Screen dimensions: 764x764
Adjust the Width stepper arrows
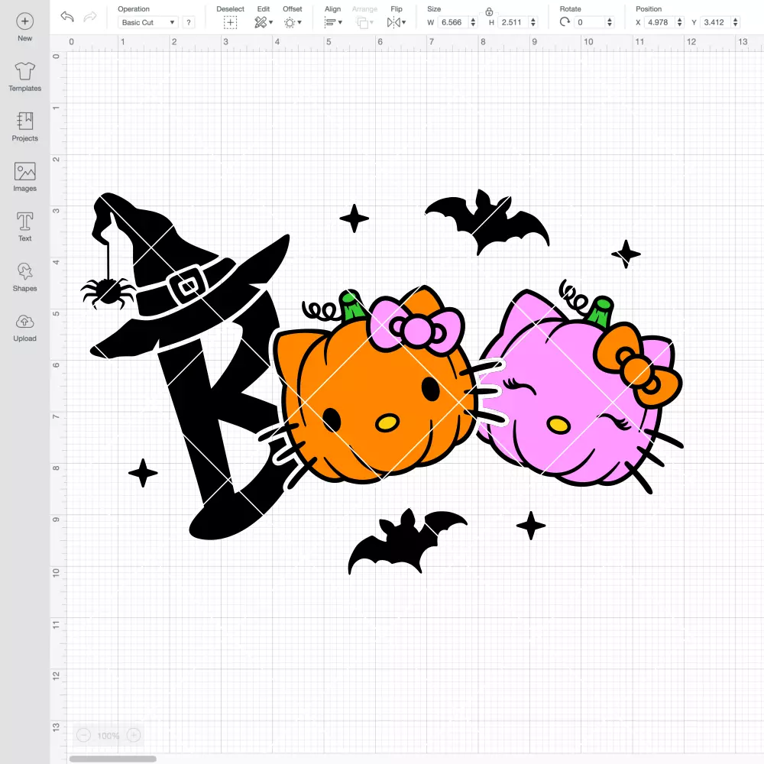point(473,22)
